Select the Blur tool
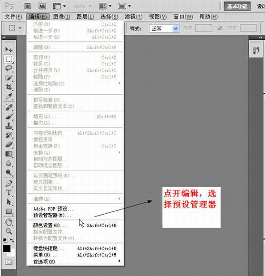 (x=9, y=163)
